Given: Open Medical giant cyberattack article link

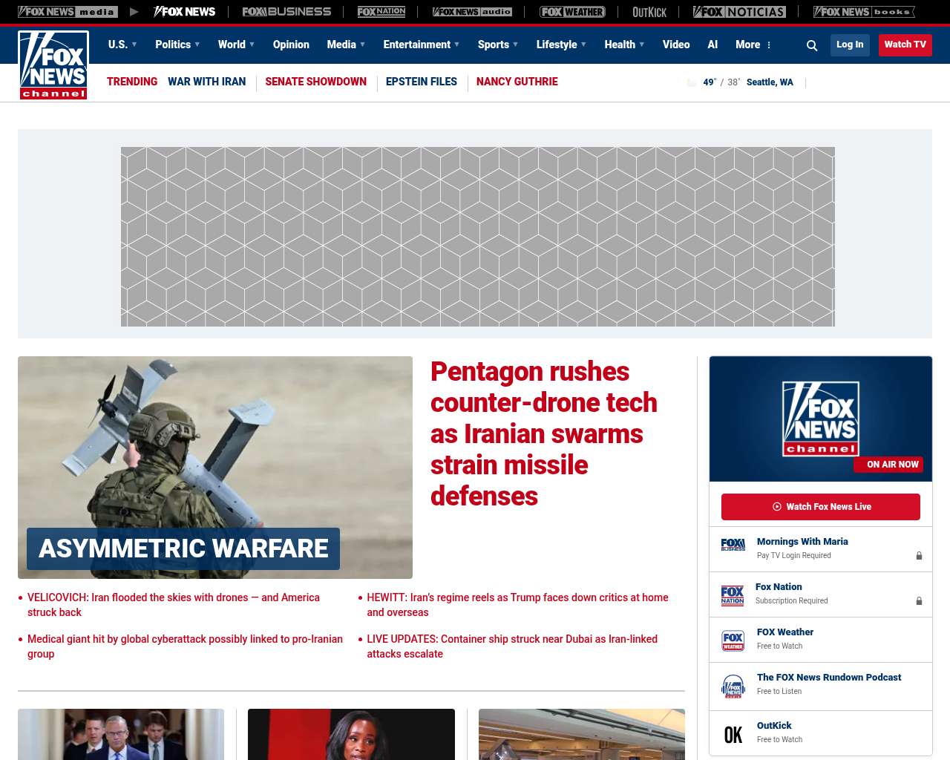Looking at the screenshot, I should [x=185, y=646].
